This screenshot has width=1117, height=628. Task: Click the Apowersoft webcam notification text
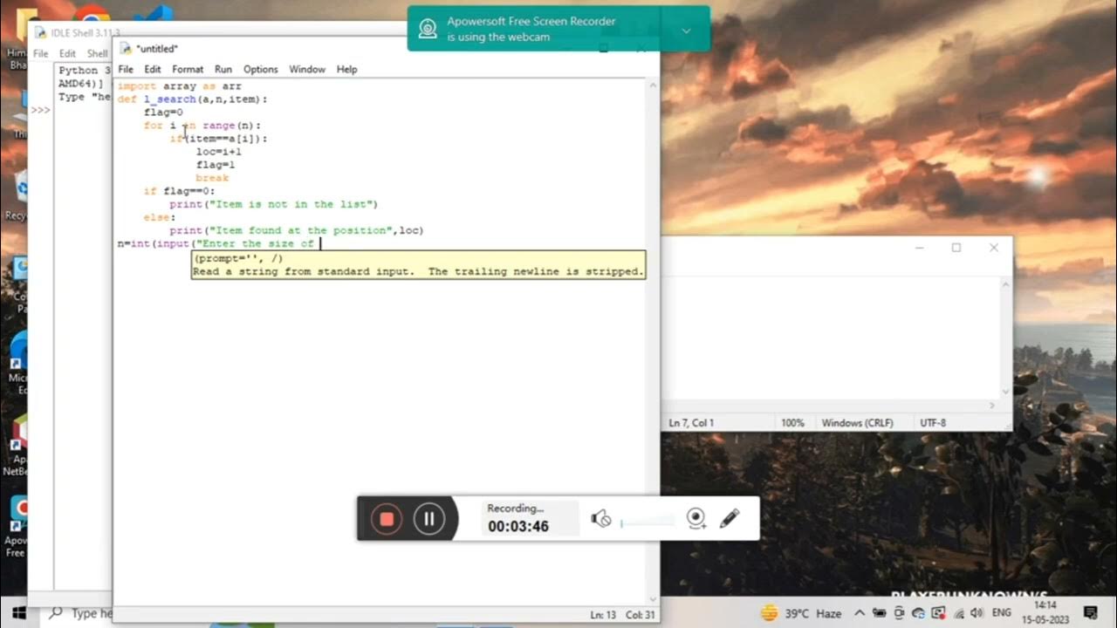531,29
